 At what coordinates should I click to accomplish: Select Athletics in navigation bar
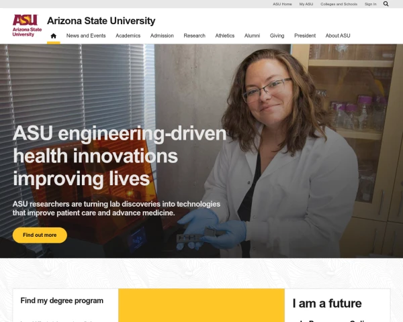point(225,36)
